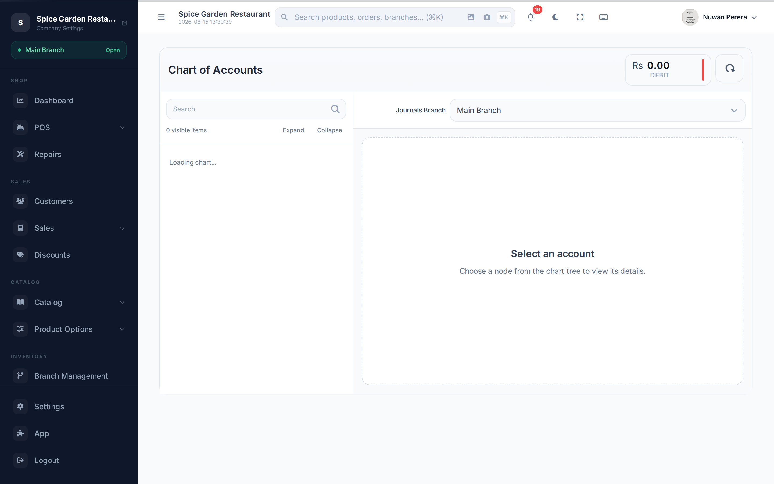The image size is (774, 484).
Task: Click the Repairs tools icon
Action: coord(20,154)
